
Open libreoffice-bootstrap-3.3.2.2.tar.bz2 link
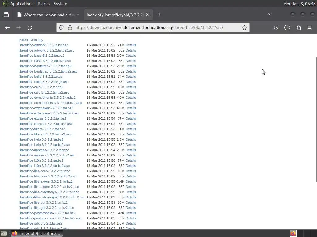45,66
